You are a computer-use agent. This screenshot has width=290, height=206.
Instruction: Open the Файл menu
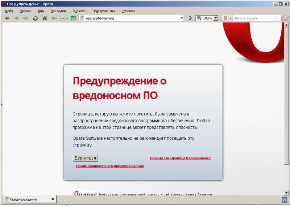coord(9,11)
